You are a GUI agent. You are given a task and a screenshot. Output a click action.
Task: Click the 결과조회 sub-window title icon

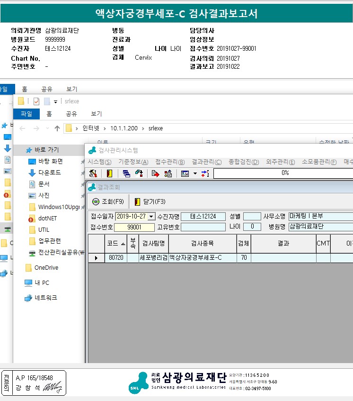(92, 187)
